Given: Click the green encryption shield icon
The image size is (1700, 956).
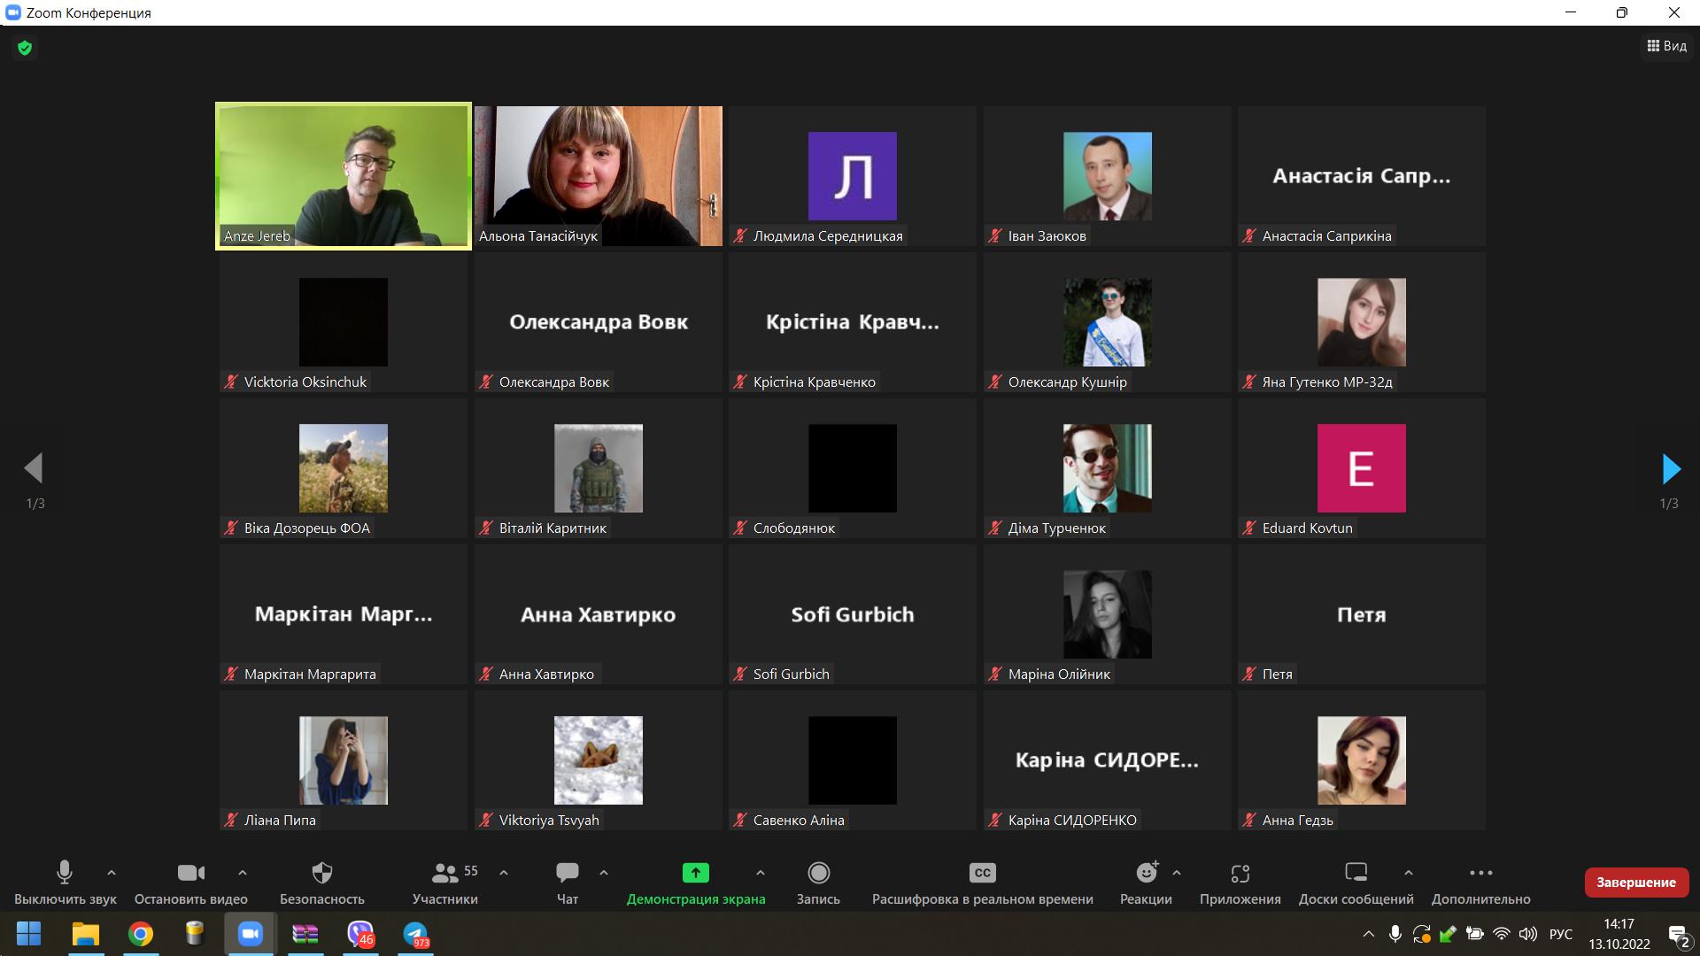Looking at the screenshot, I should coord(25,48).
